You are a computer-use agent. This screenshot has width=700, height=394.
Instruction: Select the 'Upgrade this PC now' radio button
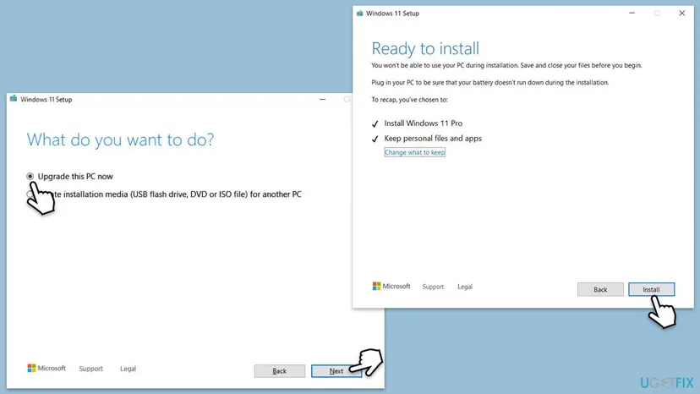(x=30, y=177)
